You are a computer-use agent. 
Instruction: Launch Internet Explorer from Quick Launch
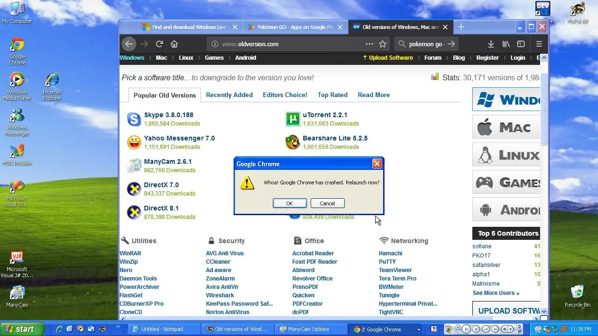point(59,329)
